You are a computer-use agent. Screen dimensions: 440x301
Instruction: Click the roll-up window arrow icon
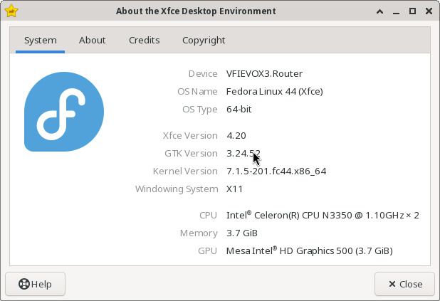pyautogui.click(x=379, y=11)
